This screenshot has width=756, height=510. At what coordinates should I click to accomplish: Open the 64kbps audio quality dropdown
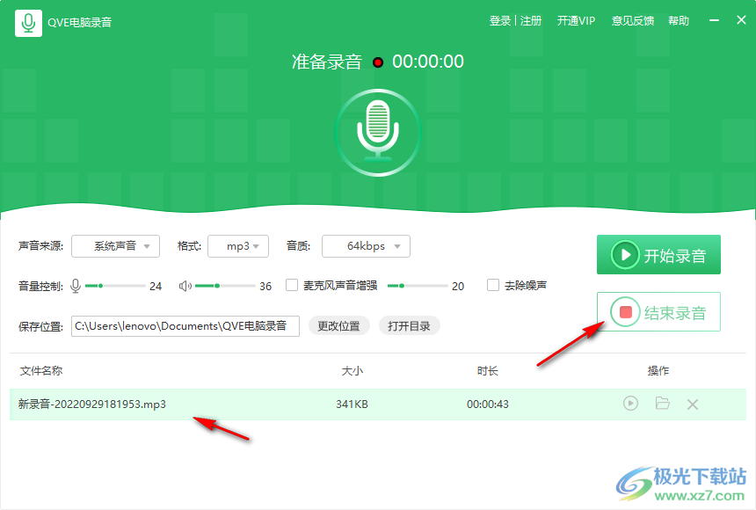(x=366, y=246)
